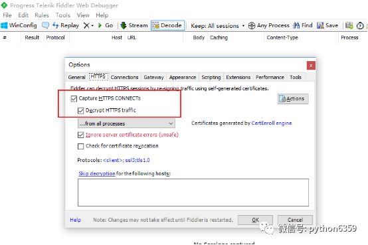The height and width of the screenshot is (245, 368).
Task: Save sessions with the Save icon
Action: 327,25
